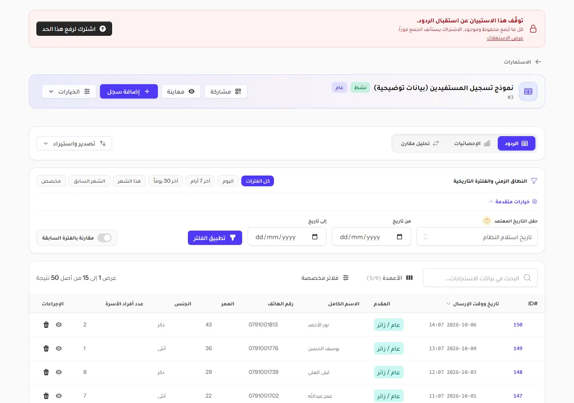
Task: Click the help question mark near حقل التاريخ المعتمد
Action: coord(487,221)
